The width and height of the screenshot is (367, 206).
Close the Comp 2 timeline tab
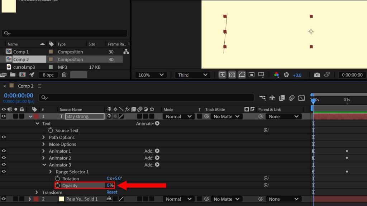tap(4, 86)
